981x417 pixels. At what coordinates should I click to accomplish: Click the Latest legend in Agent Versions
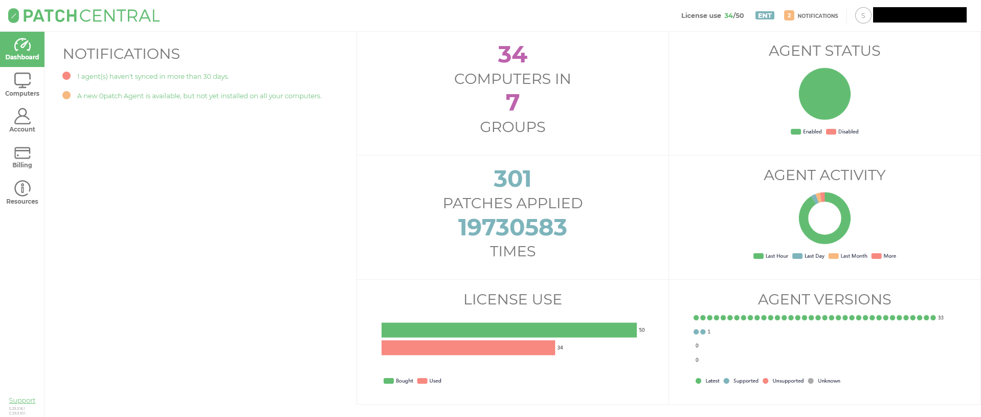tap(707, 381)
